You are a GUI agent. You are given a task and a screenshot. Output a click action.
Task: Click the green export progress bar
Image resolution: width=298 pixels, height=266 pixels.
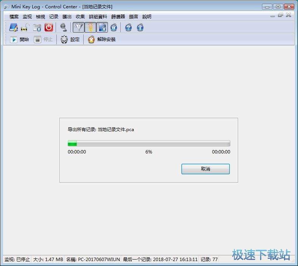coord(149,143)
